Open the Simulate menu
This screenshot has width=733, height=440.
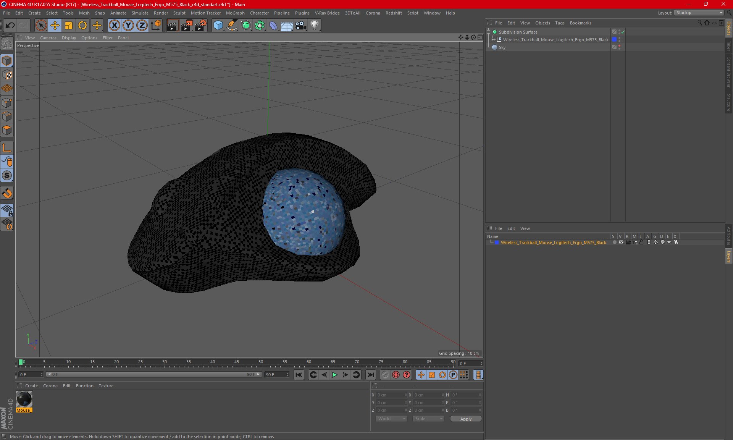point(140,13)
